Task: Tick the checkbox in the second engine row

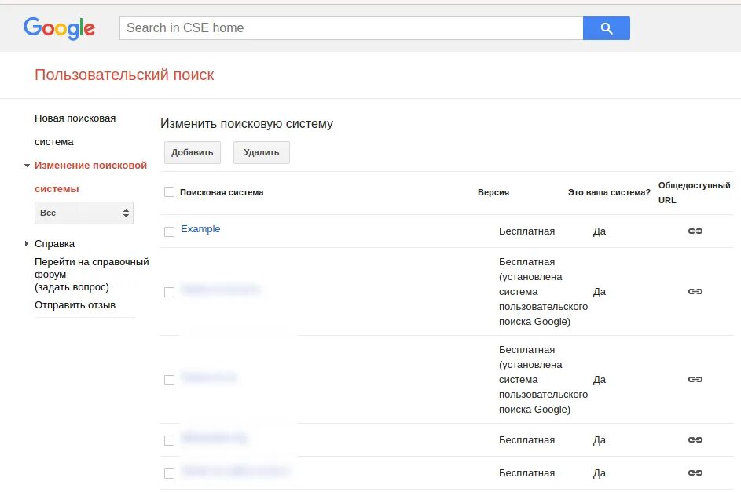Action: pos(169,293)
